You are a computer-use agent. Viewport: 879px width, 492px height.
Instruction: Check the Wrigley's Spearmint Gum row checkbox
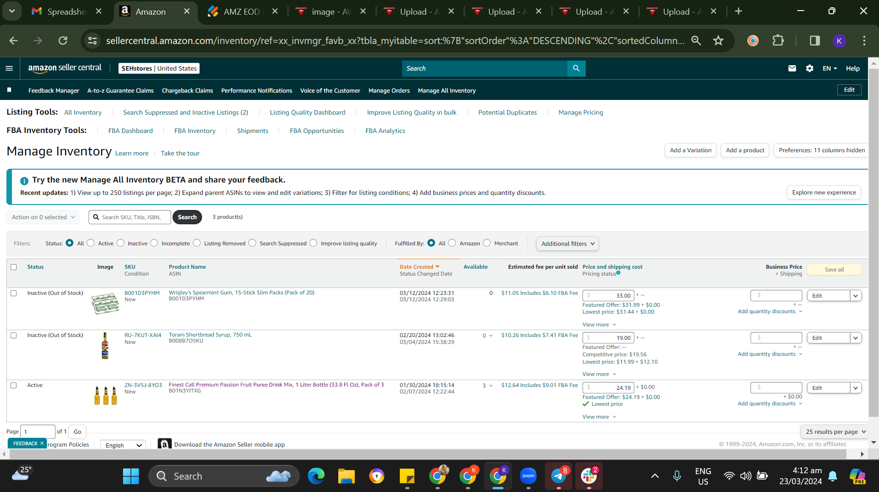[14, 293]
